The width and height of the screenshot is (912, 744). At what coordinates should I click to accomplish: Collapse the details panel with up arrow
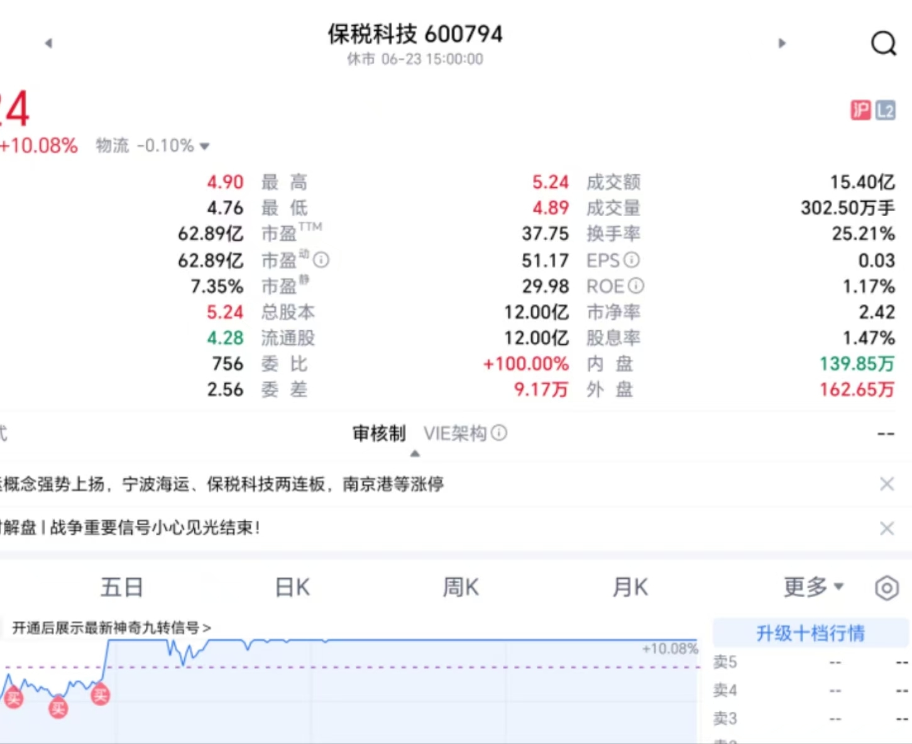(415, 454)
